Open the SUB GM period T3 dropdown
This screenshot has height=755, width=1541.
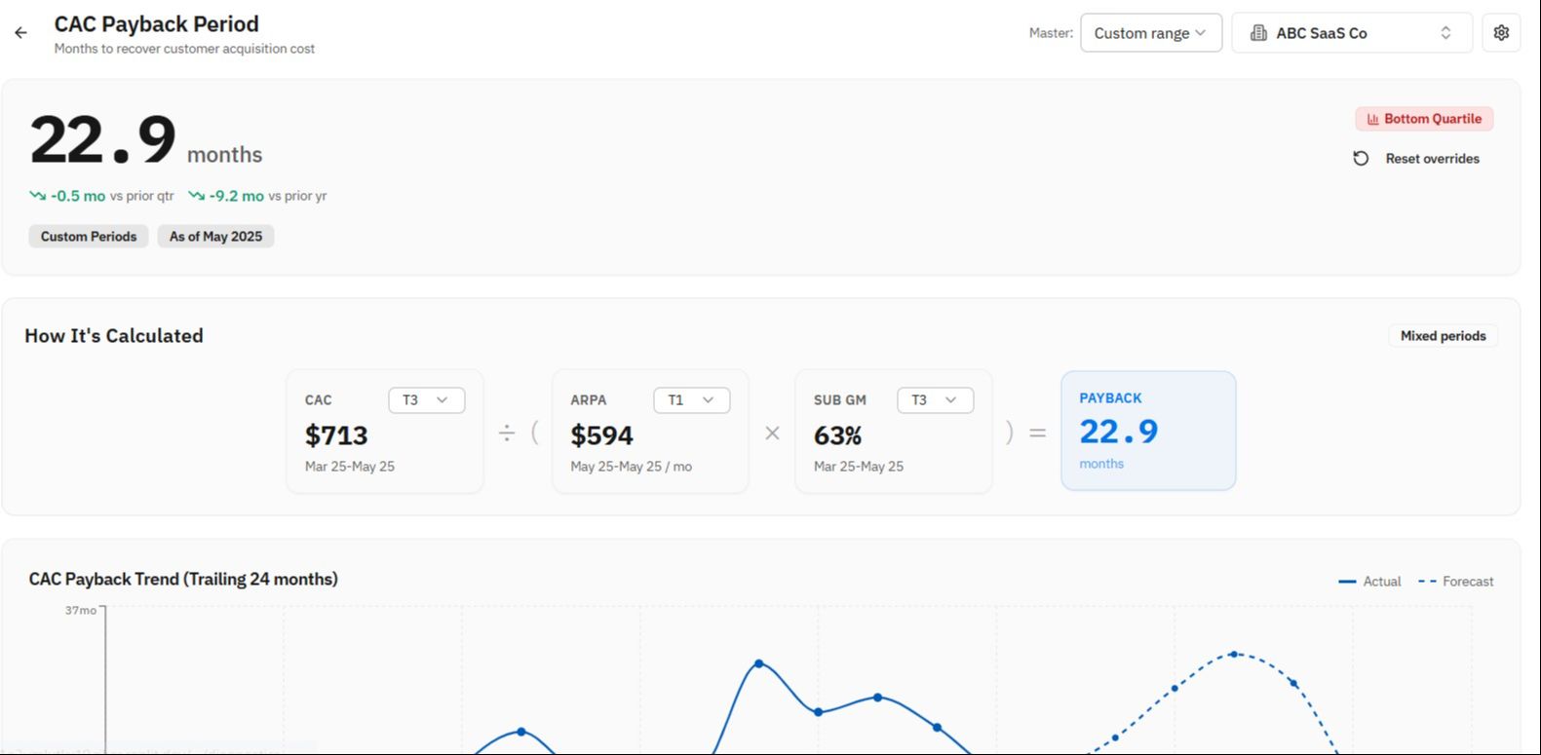point(935,400)
